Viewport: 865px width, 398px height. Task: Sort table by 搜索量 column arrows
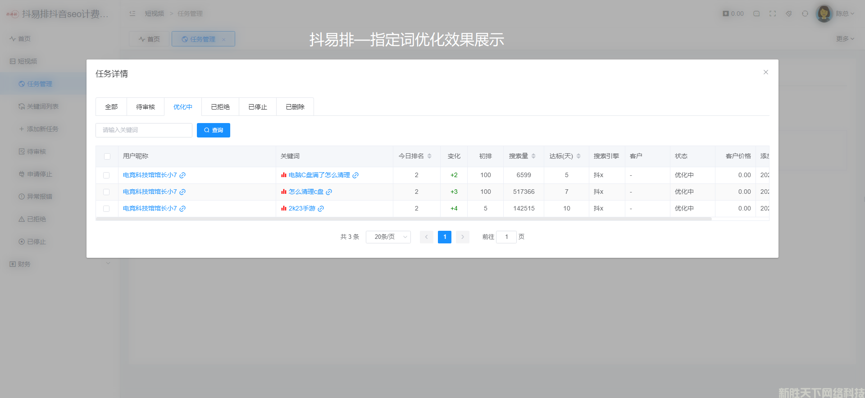point(533,156)
